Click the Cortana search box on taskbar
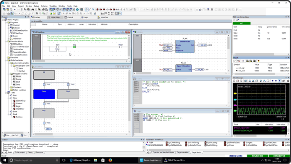Screen dimensions: 291x164 35,160
